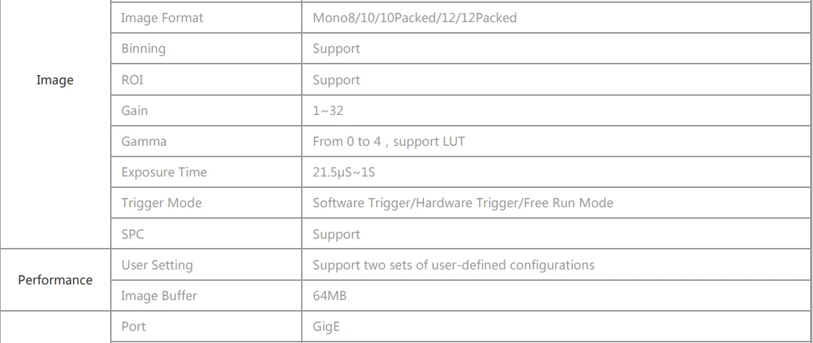This screenshot has height=343, width=813.
Task: Click the Exposure Time label
Action: [x=164, y=172]
